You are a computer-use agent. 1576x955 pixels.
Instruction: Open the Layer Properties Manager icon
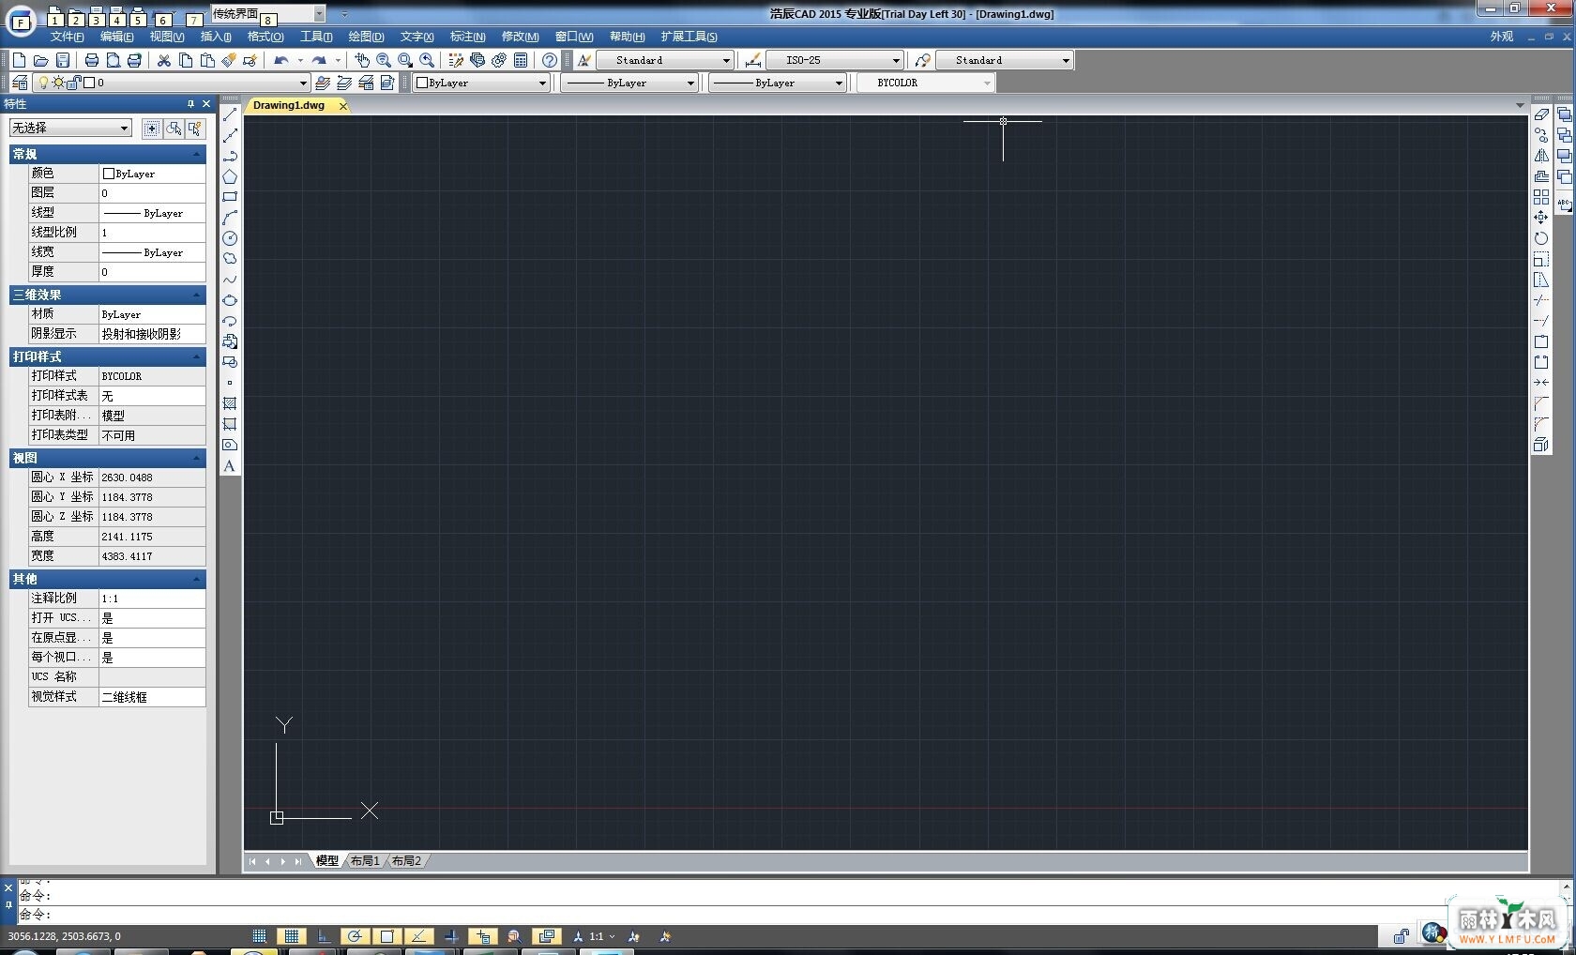point(20,83)
